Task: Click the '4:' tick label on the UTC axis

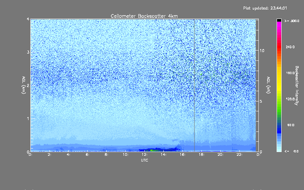Action: tap(68, 155)
